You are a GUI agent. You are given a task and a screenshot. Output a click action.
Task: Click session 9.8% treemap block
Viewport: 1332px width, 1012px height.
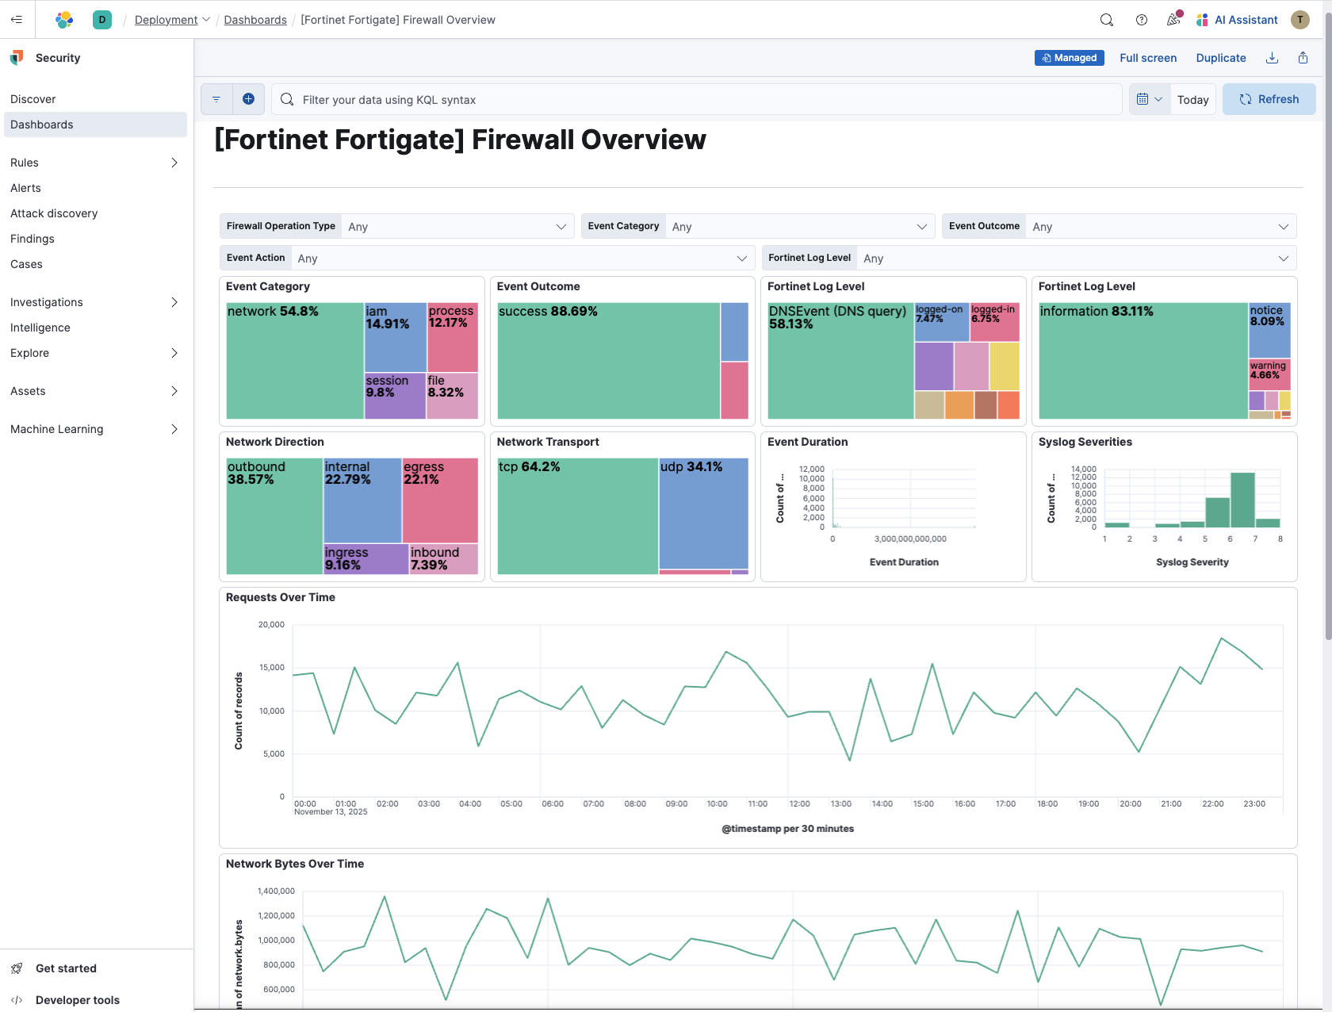click(x=395, y=396)
